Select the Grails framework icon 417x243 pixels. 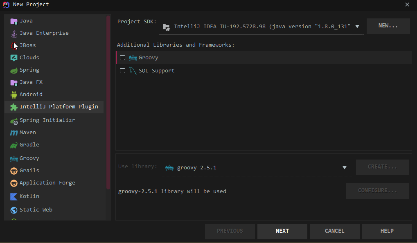coord(15,170)
